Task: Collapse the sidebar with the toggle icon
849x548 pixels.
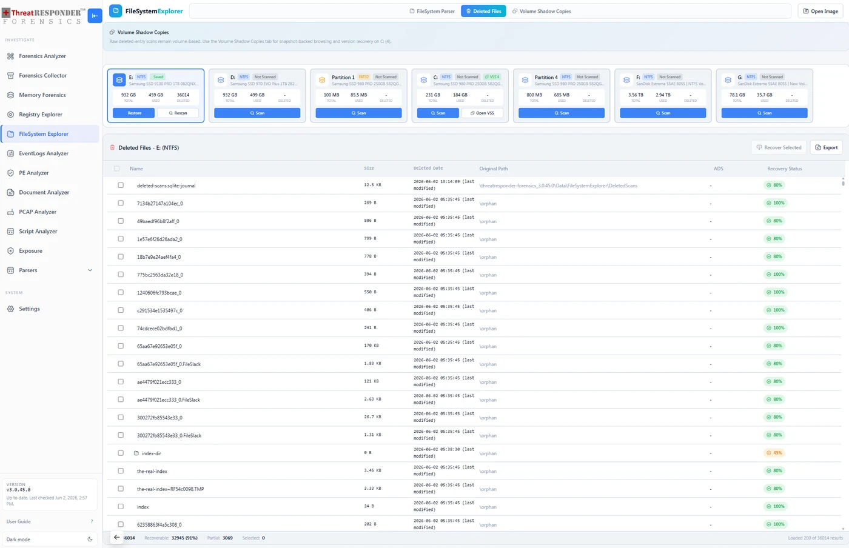Action: pos(95,16)
